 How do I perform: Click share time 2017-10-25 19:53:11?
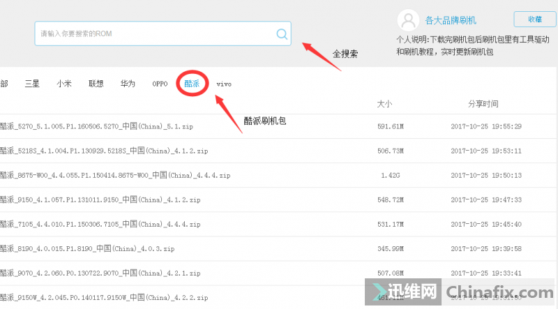[486, 151]
